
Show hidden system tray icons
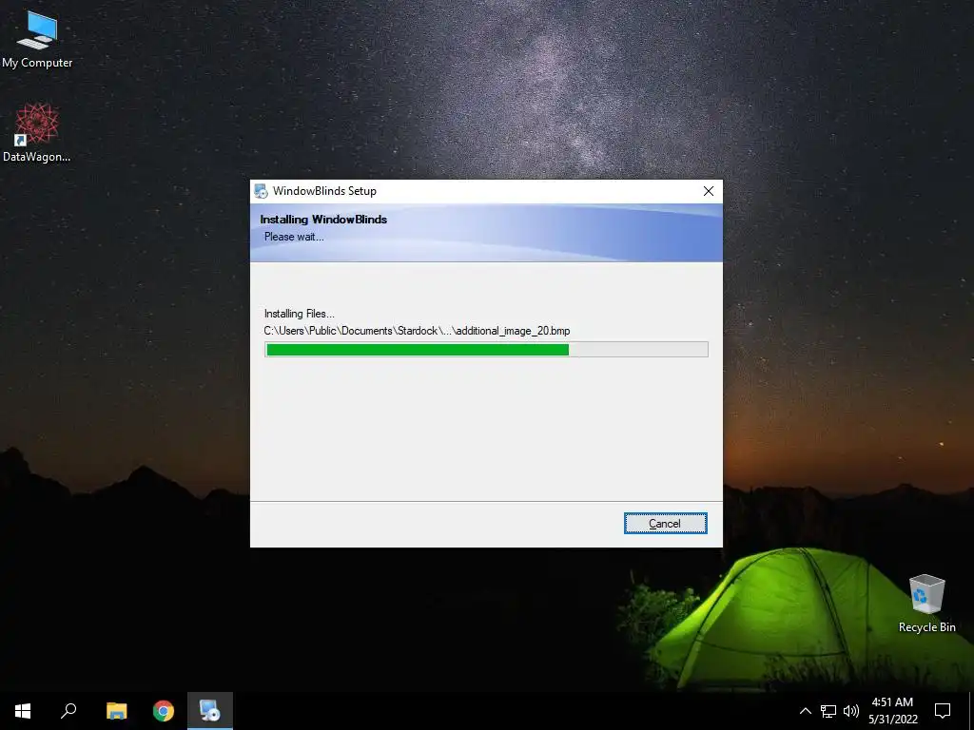tap(805, 711)
